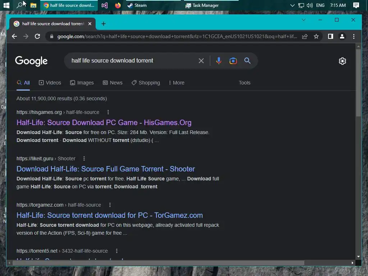Click the 7:15 AM taskbar clock
Viewport: 368px width, 276px height.
[338, 5]
